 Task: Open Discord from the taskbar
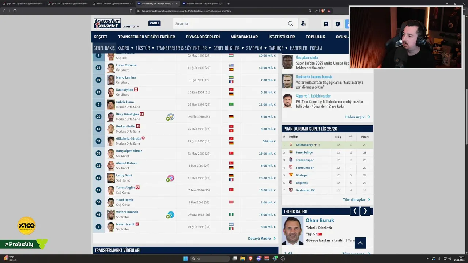pyautogui.click(x=259, y=259)
